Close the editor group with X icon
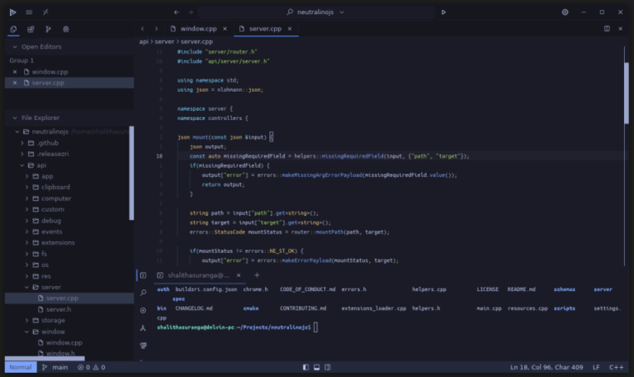The image size is (634, 377). click(x=620, y=29)
